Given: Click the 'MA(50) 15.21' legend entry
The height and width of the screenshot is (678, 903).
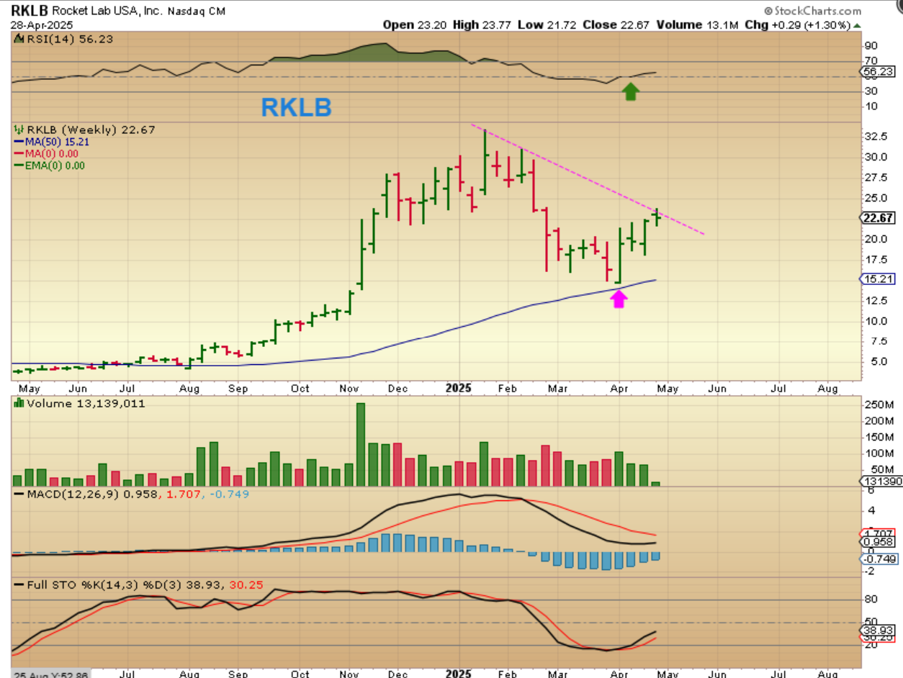Looking at the screenshot, I should pos(50,142).
